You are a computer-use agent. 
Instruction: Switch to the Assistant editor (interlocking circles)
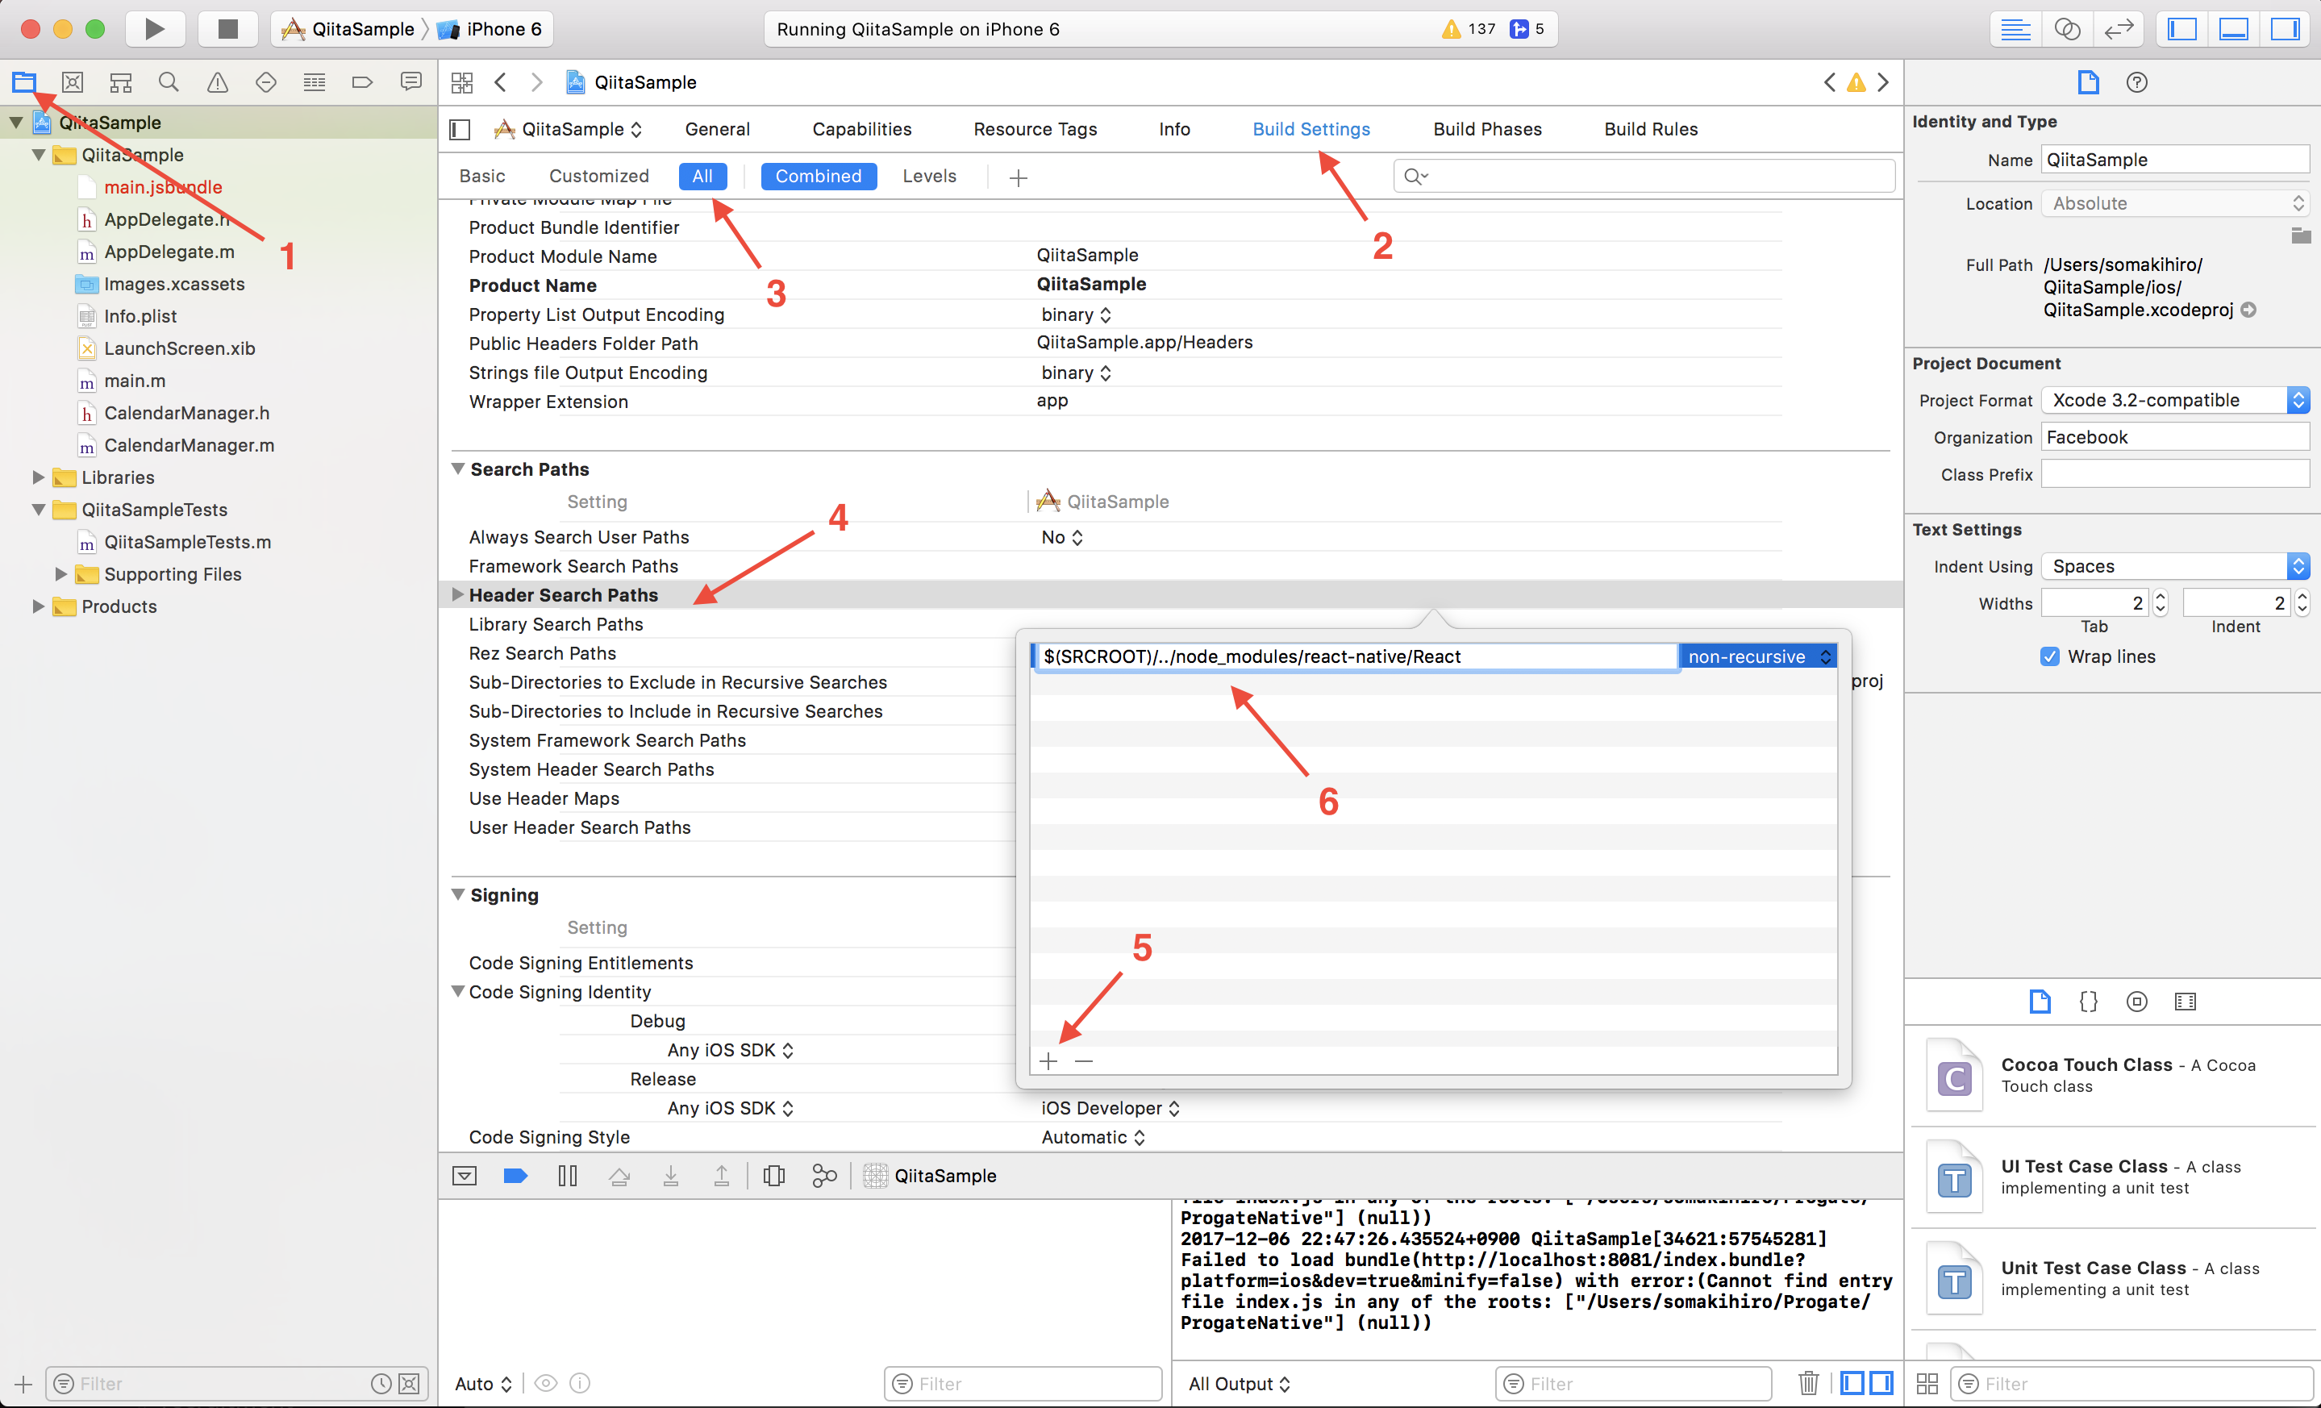2067,28
